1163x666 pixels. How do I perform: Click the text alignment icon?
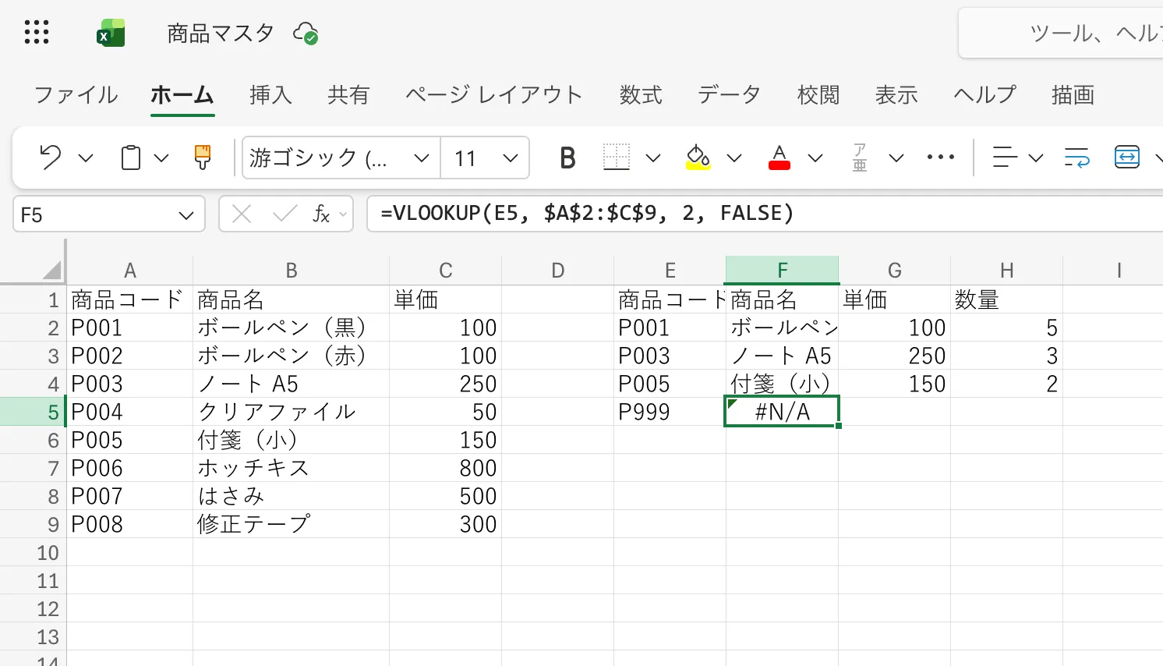1005,158
